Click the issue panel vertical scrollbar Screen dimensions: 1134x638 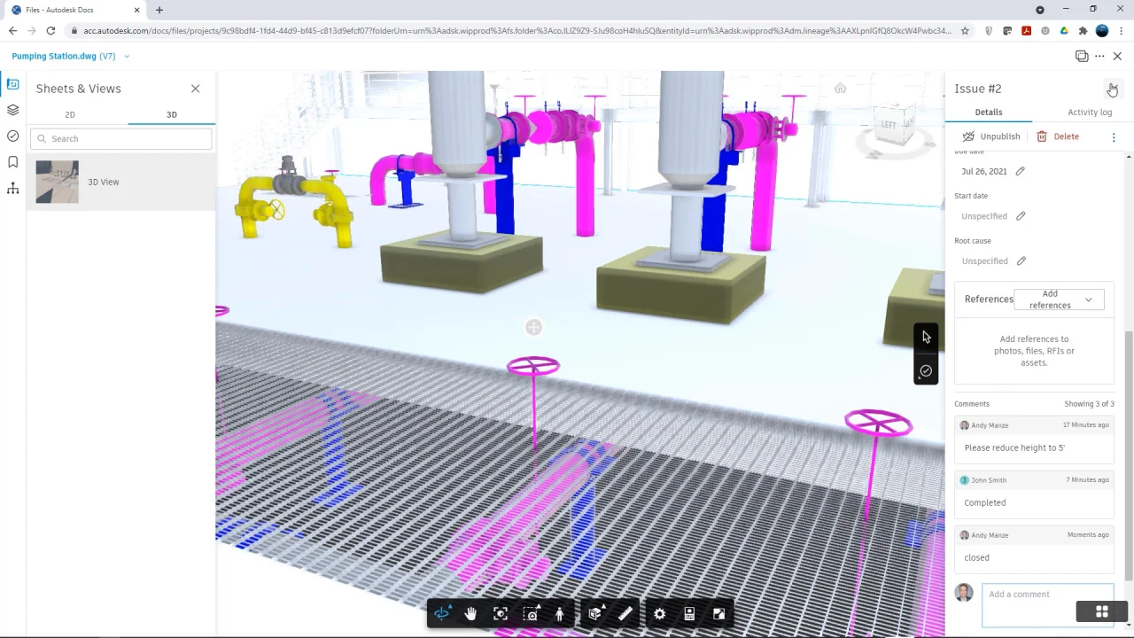[1129, 455]
